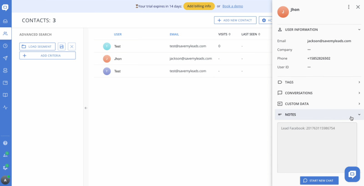The height and width of the screenshot is (186, 364).
Task: Collapse the Notes section
Action: pyautogui.click(x=319, y=115)
